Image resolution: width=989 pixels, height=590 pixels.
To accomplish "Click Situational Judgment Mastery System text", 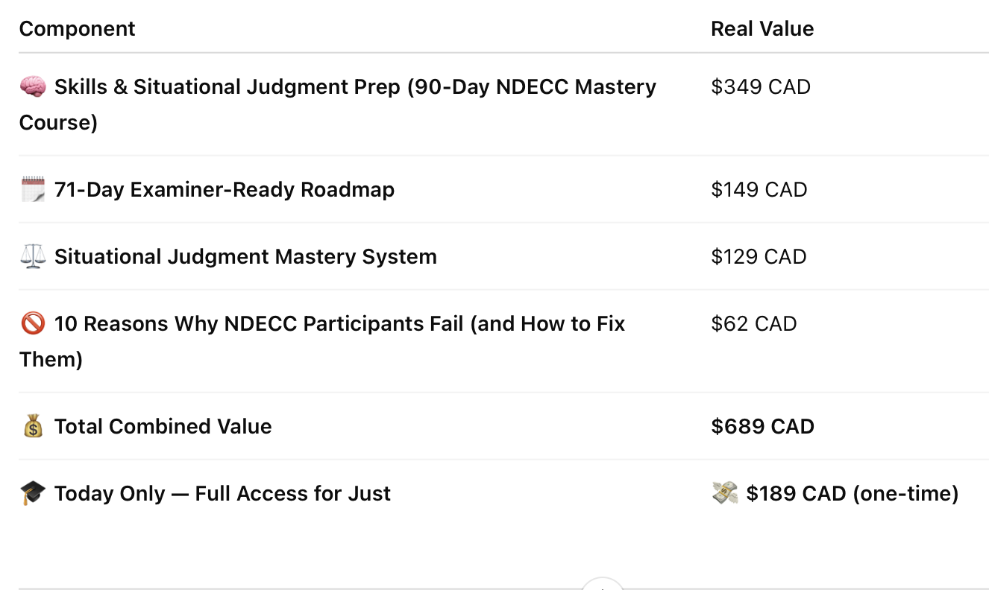I will click(x=245, y=257).
